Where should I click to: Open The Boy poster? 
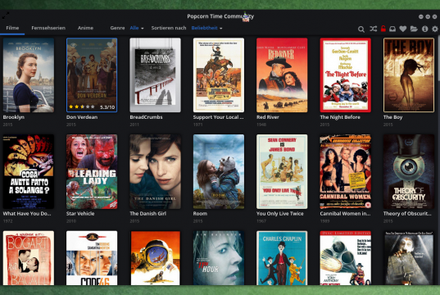[x=409, y=75]
